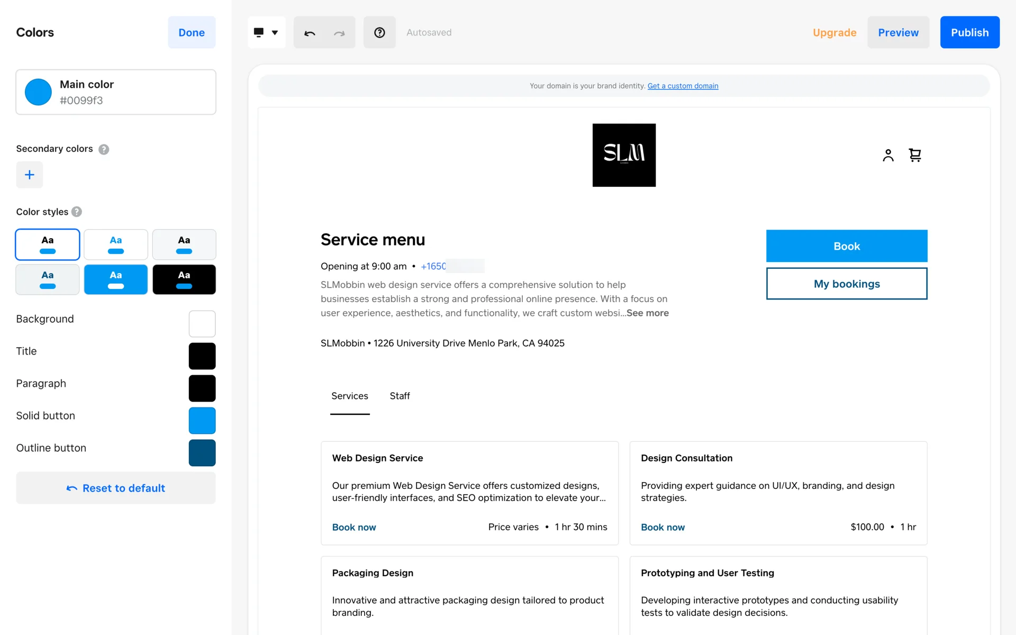Add a secondary color with plus icon
Screen dimensions: 1016x635
[x=30, y=175]
